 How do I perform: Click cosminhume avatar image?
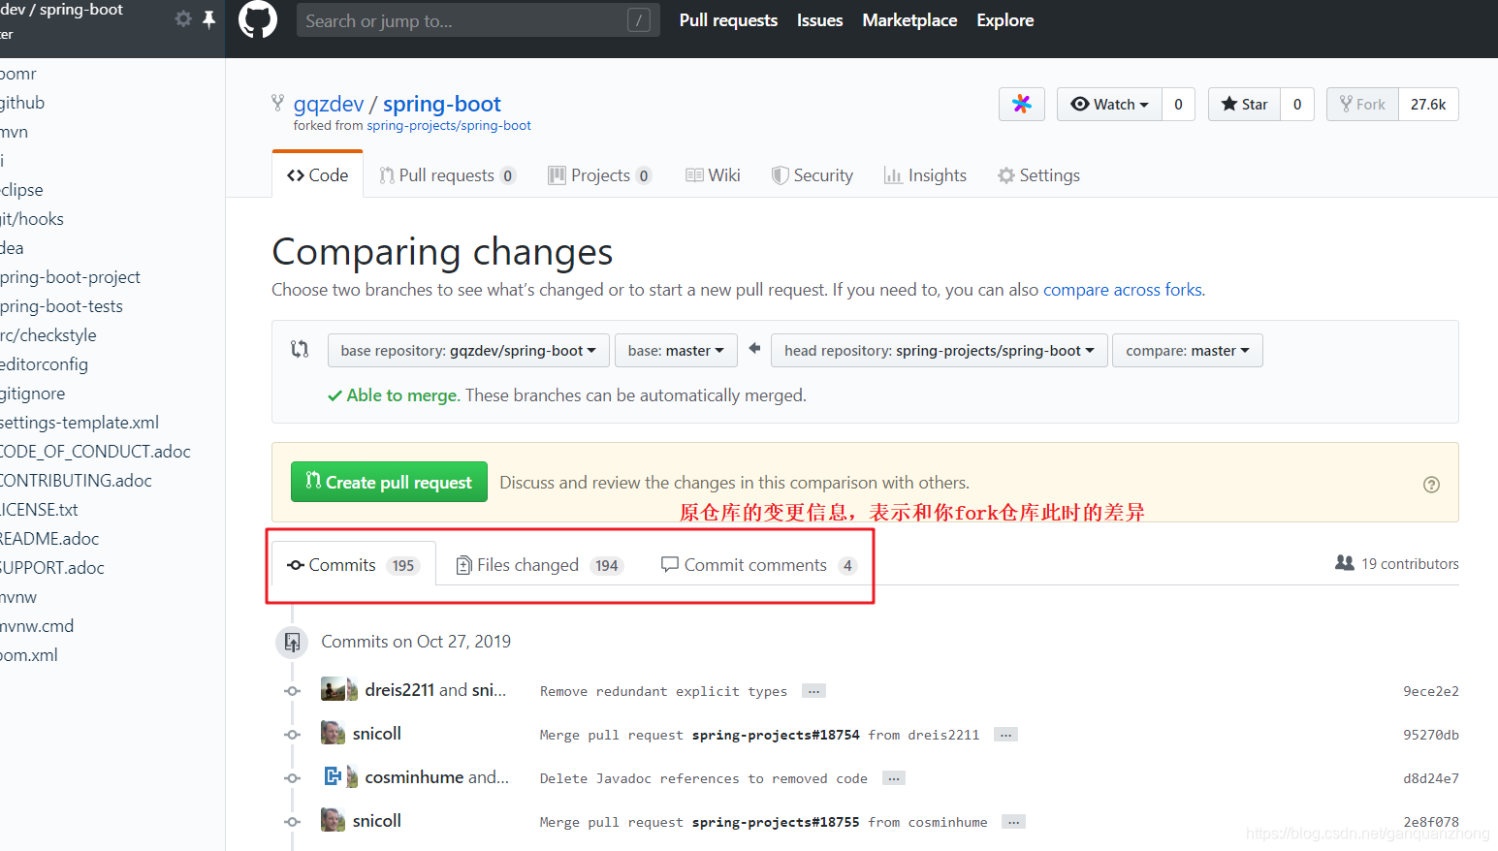(333, 776)
